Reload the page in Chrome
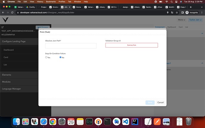 coord(12,12)
